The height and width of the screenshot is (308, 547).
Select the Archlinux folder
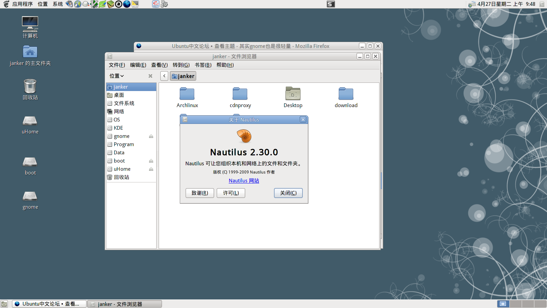point(187,98)
